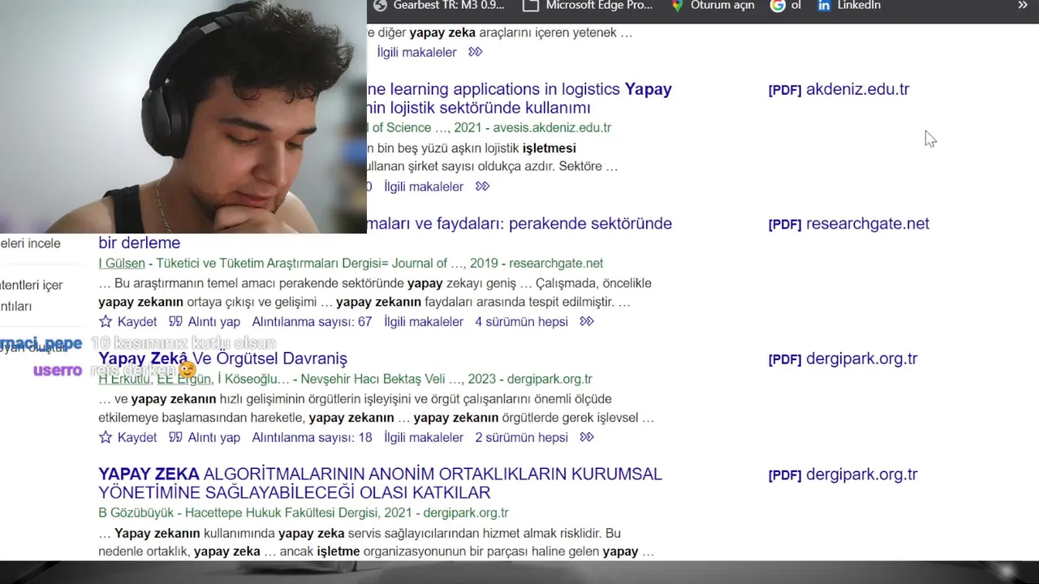
Task: Click the Google G favicon
Action: (x=778, y=5)
